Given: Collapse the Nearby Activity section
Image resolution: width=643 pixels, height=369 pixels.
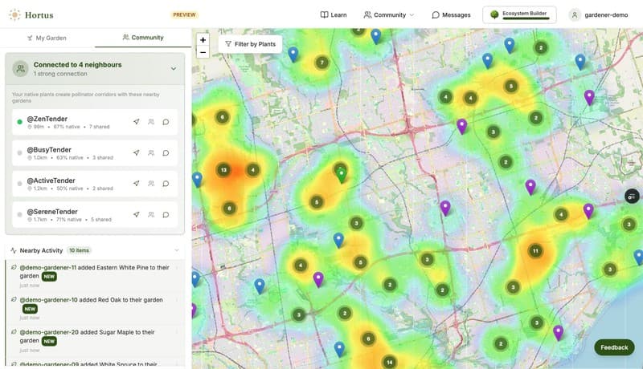Looking at the screenshot, I should 177,250.
